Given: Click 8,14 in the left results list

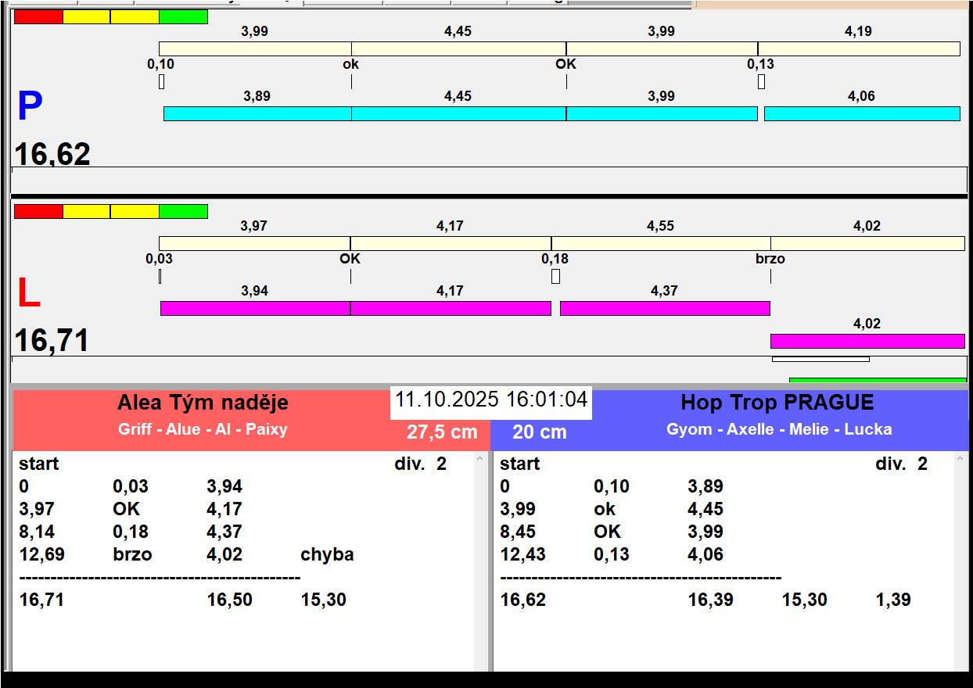Looking at the screenshot, I should [x=37, y=532].
